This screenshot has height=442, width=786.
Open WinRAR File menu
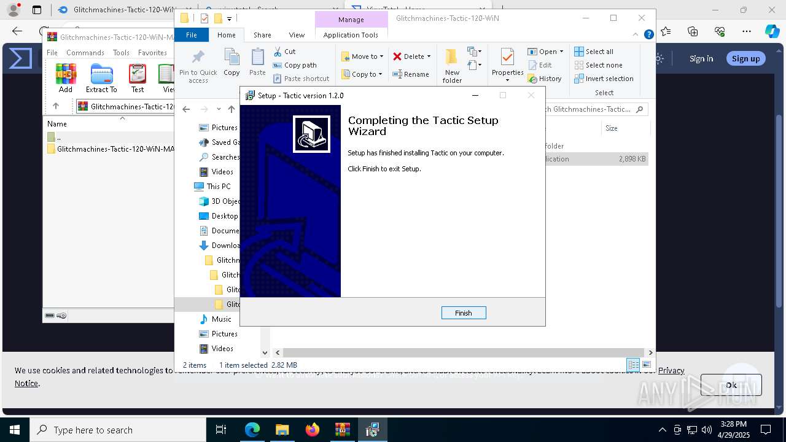coord(52,53)
